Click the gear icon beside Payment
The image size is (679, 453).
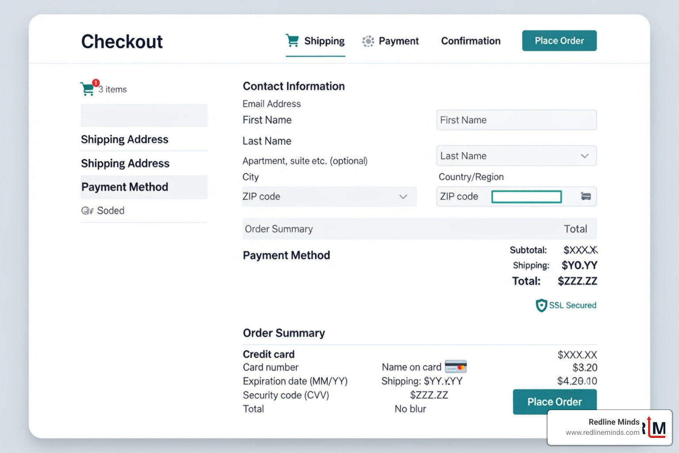pyautogui.click(x=368, y=41)
